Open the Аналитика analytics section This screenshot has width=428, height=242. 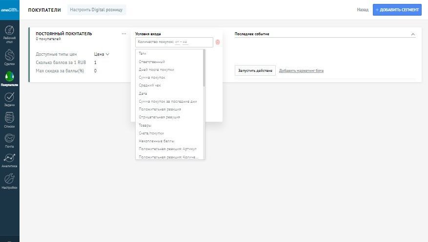coord(10,160)
